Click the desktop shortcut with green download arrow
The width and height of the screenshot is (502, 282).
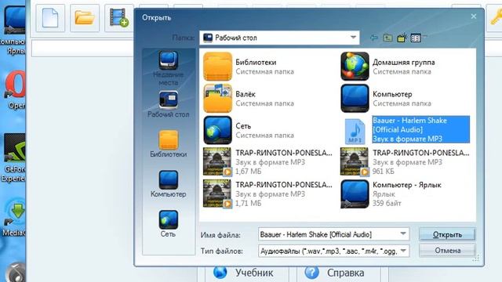[x=15, y=218]
